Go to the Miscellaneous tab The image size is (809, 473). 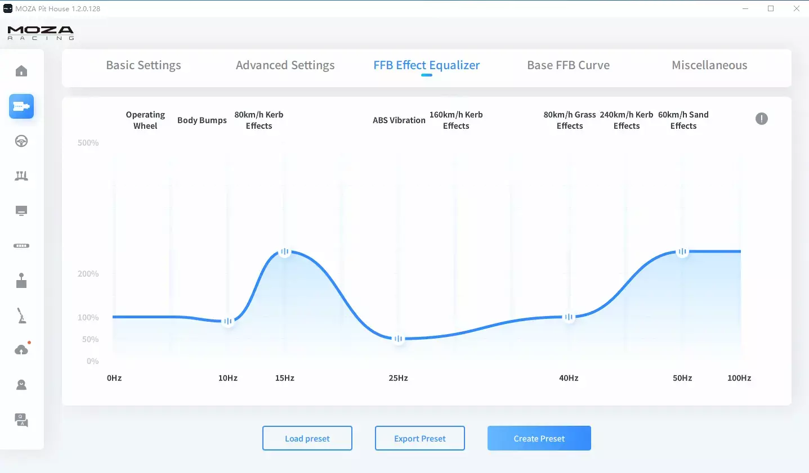click(x=709, y=65)
